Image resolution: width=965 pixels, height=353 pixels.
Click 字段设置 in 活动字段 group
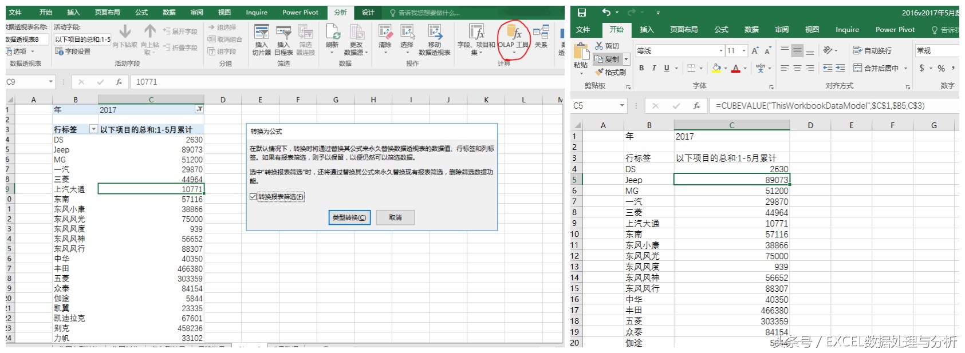point(73,51)
